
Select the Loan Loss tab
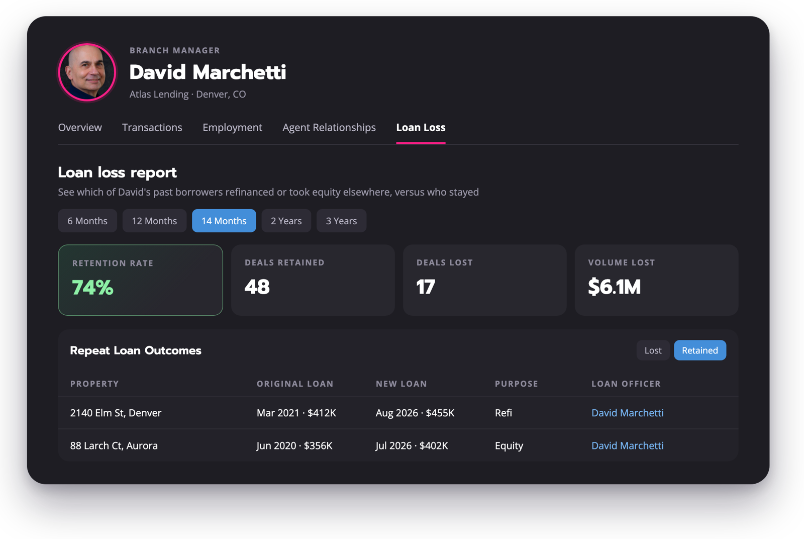421,128
